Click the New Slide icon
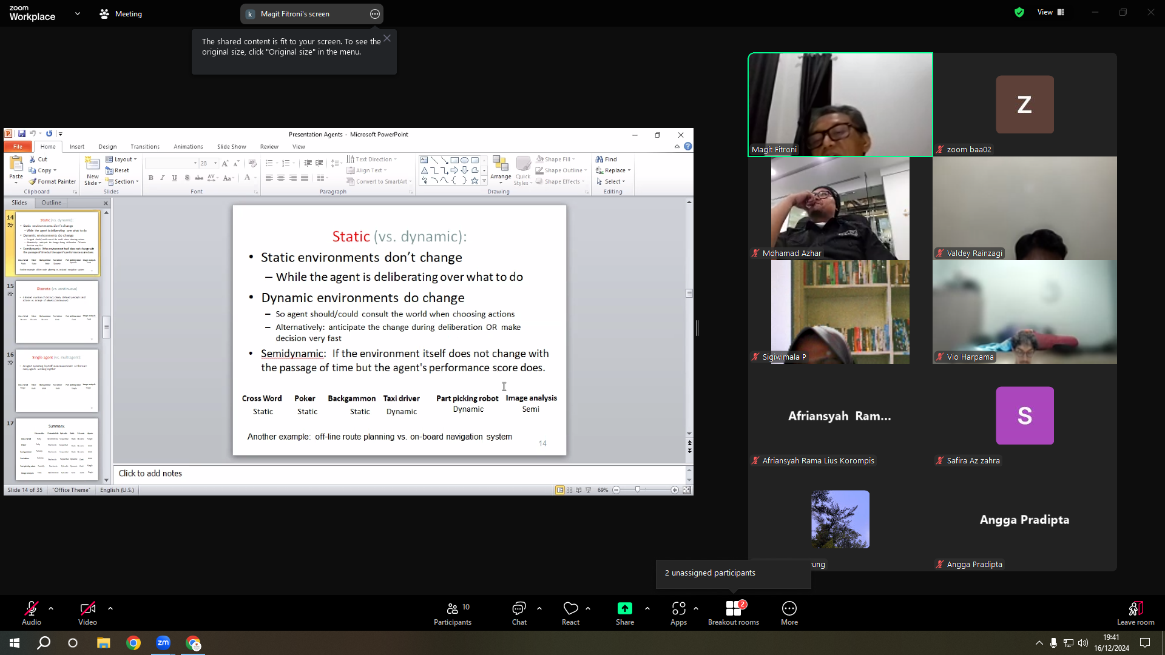Viewport: 1165px width, 655px height. pyautogui.click(x=92, y=164)
